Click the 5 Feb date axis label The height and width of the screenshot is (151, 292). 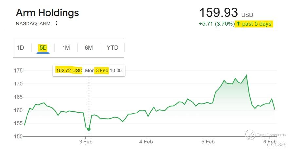(x=208, y=142)
